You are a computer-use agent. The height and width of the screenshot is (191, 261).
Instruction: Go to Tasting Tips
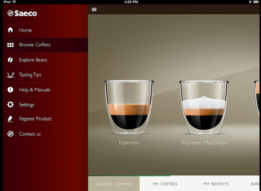[x=45, y=75]
